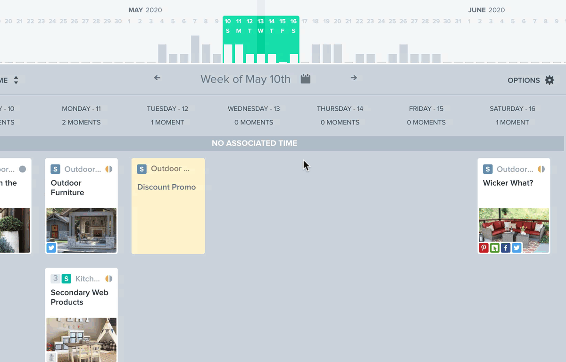The image size is (566, 362).
Task: Click 2 MOMENTS under Monday
Action: point(82,123)
